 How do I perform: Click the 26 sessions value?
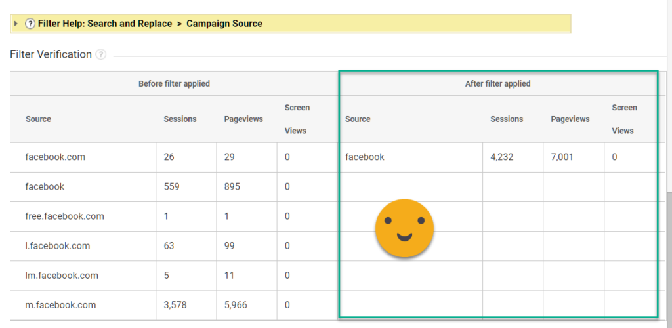[x=169, y=157]
